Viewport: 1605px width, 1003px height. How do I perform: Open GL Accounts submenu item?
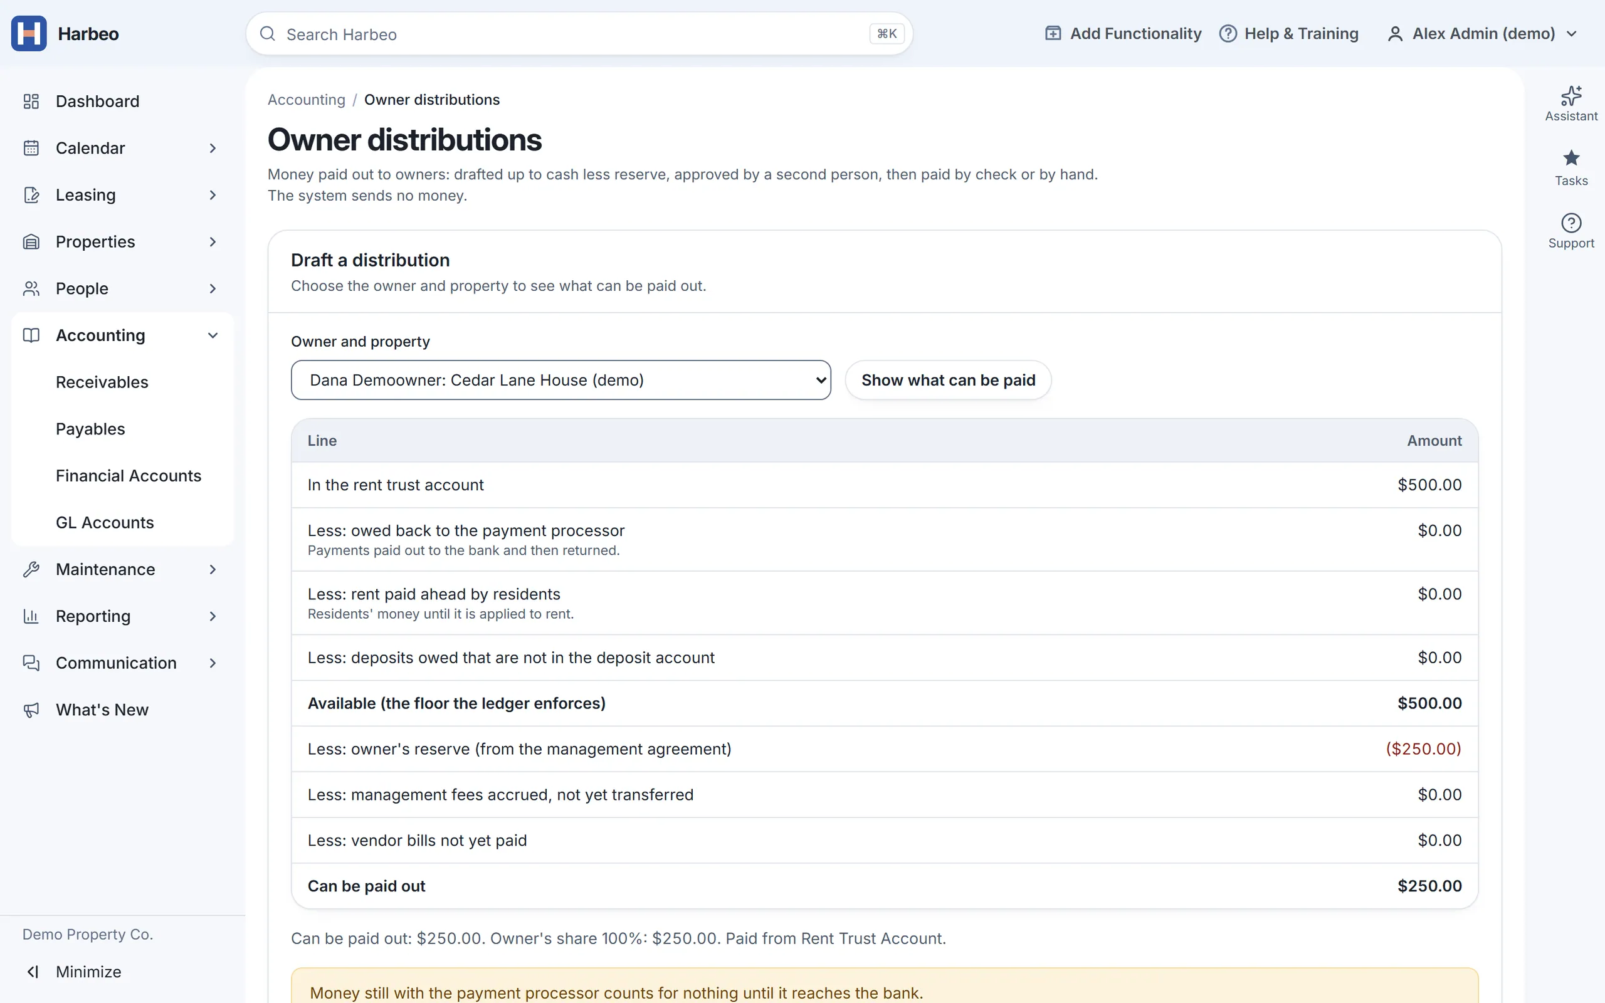tap(105, 523)
